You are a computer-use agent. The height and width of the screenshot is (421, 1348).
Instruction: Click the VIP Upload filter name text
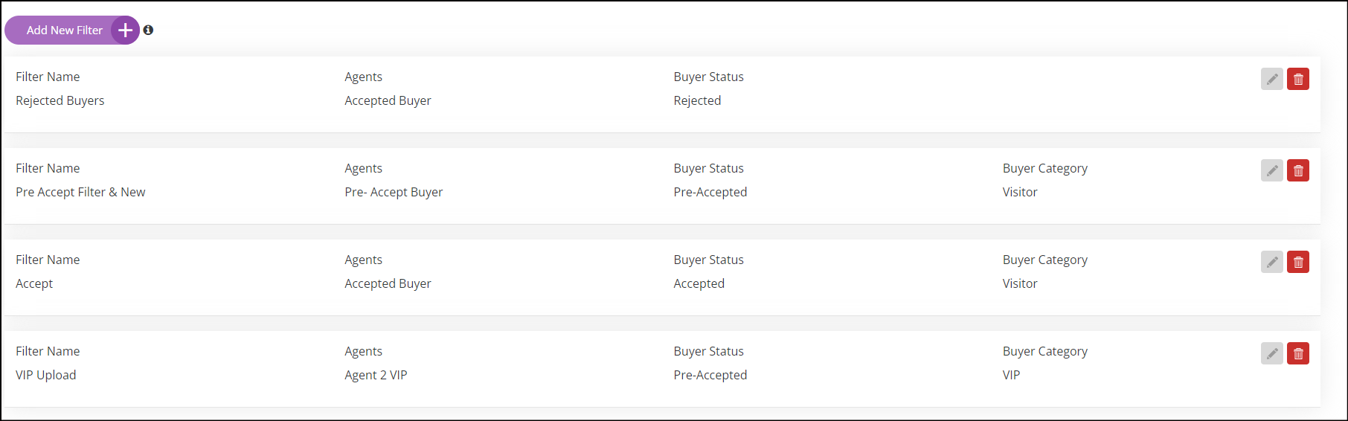[46, 375]
